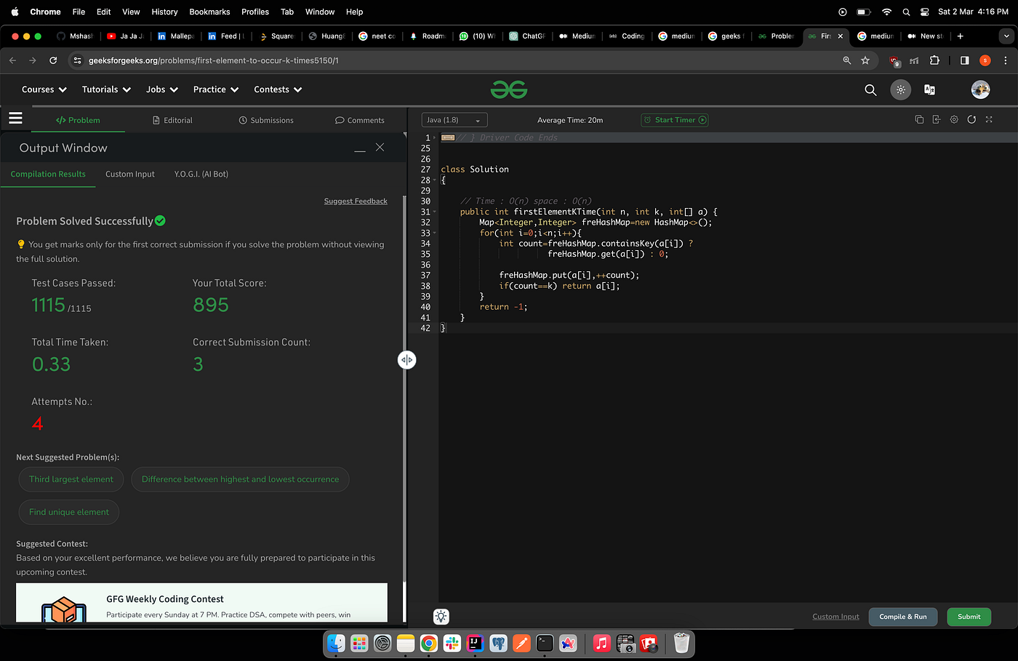The height and width of the screenshot is (661, 1018).
Task: Open the hamburger sidebar menu
Action: coord(15,118)
